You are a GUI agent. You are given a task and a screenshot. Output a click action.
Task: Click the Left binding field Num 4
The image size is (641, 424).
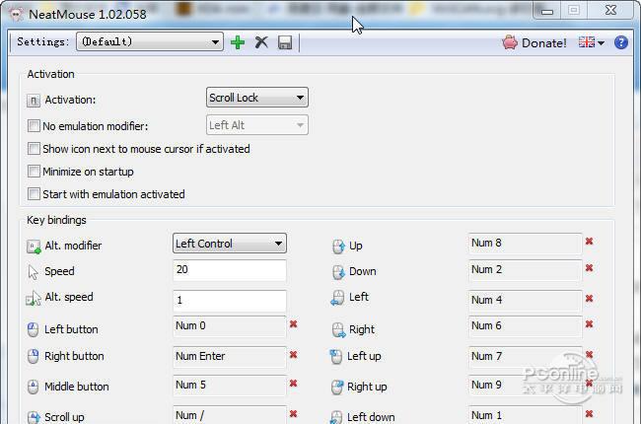click(x=525, y=300)
